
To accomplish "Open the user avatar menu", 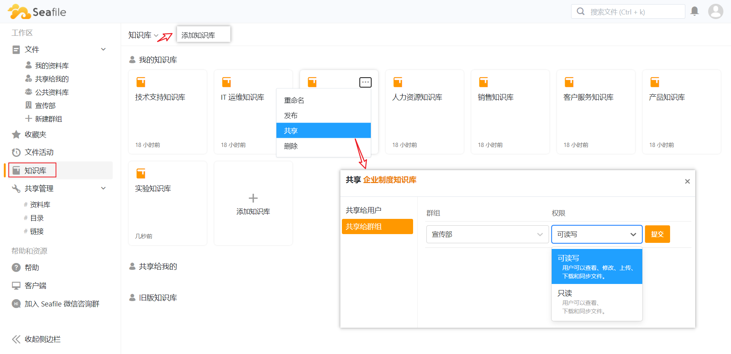I will (x=715, y=11).
